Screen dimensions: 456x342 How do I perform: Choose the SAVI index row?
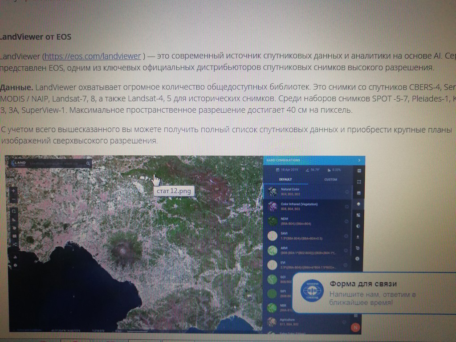click(307, 236)
